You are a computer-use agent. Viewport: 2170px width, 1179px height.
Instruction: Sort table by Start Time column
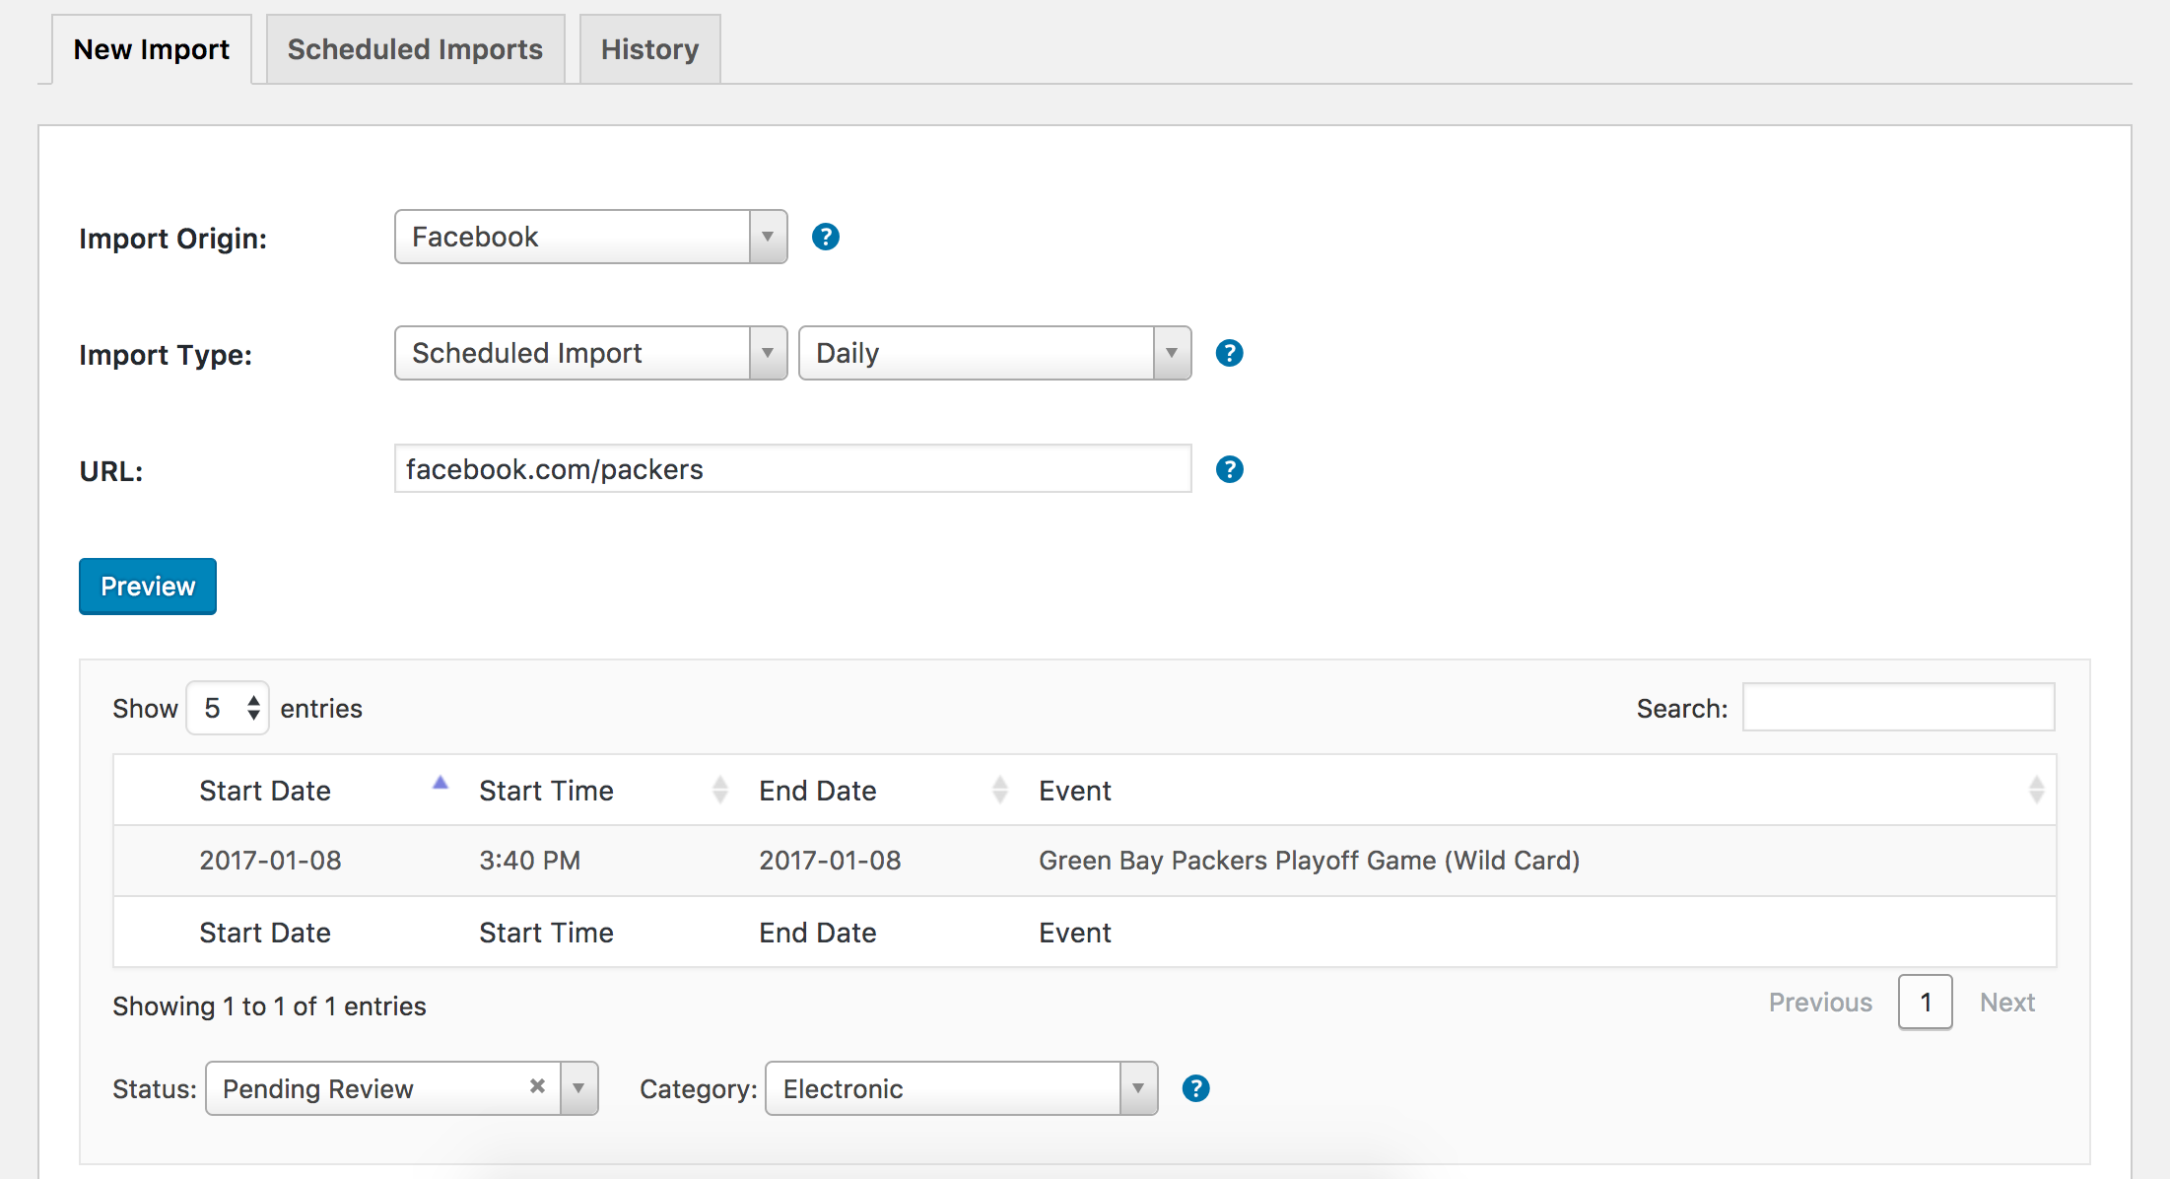coord(547,791)
